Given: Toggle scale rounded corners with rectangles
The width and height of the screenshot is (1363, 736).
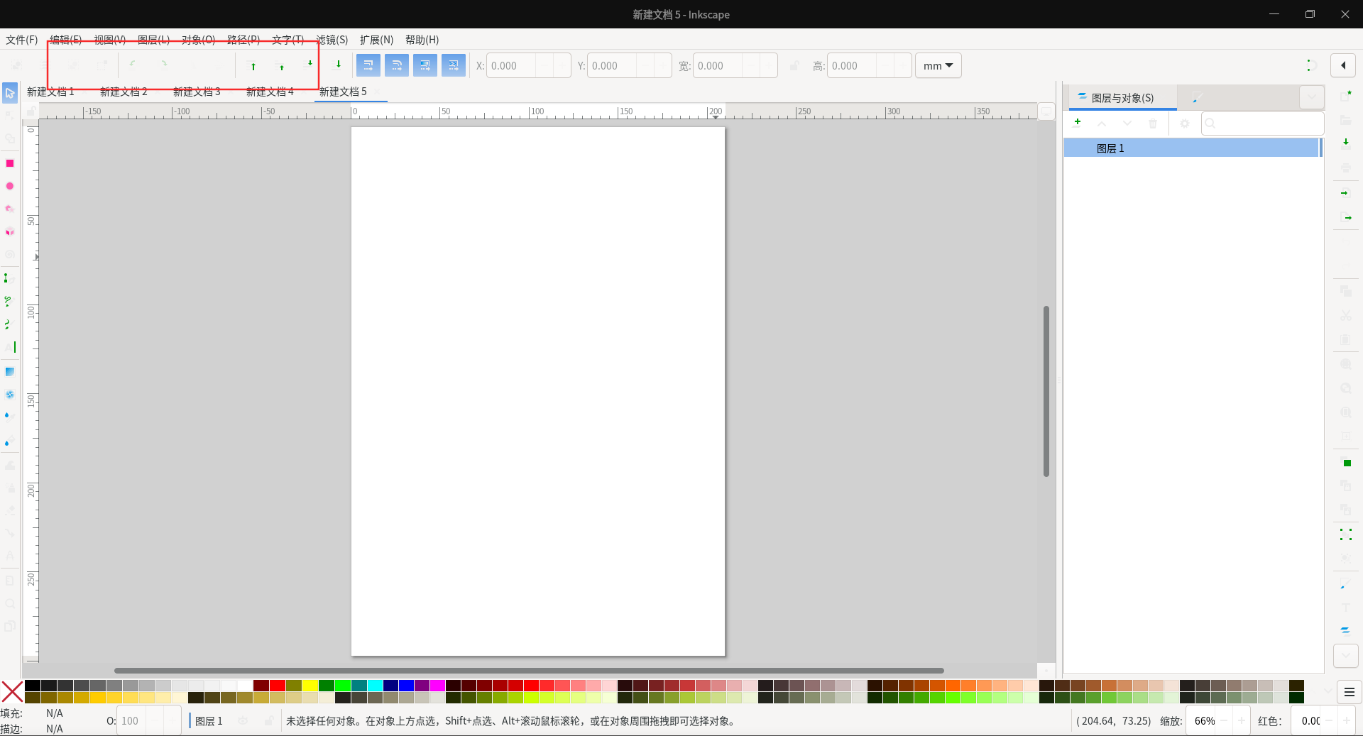Looking at the screenshot, I should click(397, 65).
